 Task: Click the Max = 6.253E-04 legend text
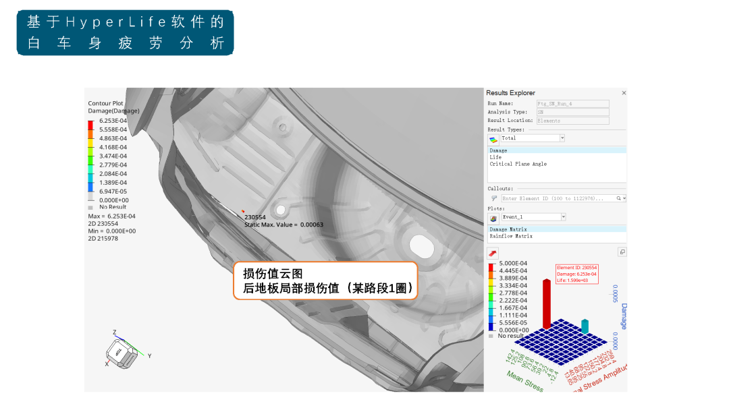pos(111,216)
